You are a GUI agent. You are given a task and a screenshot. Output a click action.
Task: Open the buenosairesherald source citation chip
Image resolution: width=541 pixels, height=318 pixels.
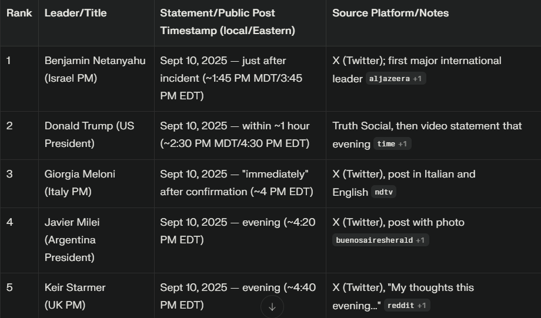pos(380,240)
